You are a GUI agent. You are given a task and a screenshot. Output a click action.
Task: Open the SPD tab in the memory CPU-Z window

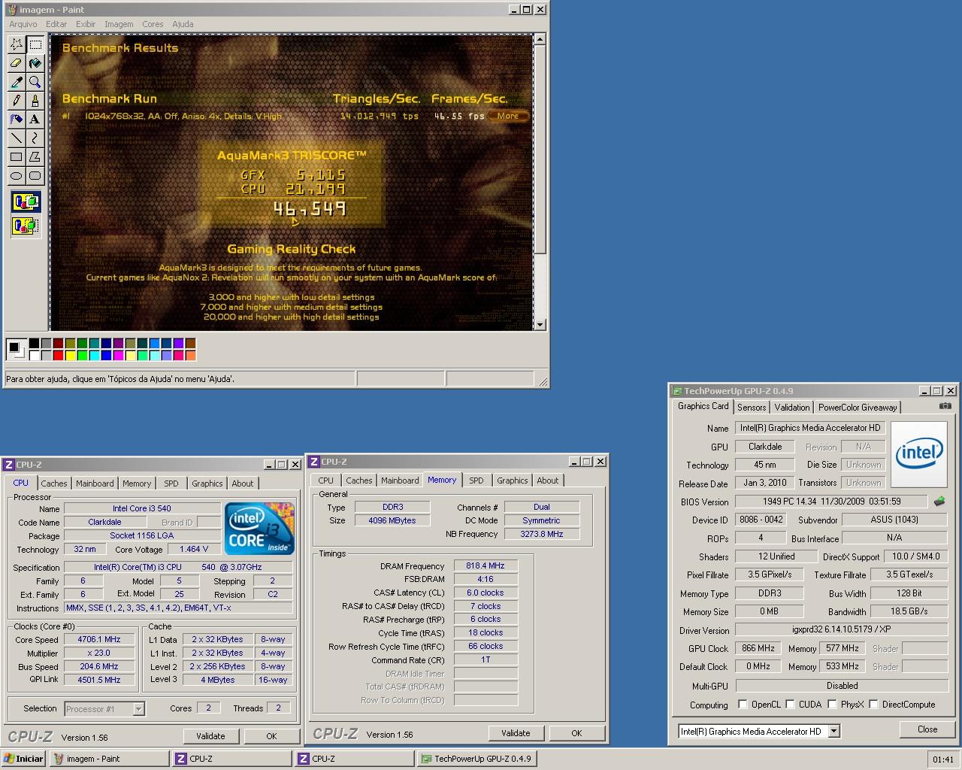(476, 480)
